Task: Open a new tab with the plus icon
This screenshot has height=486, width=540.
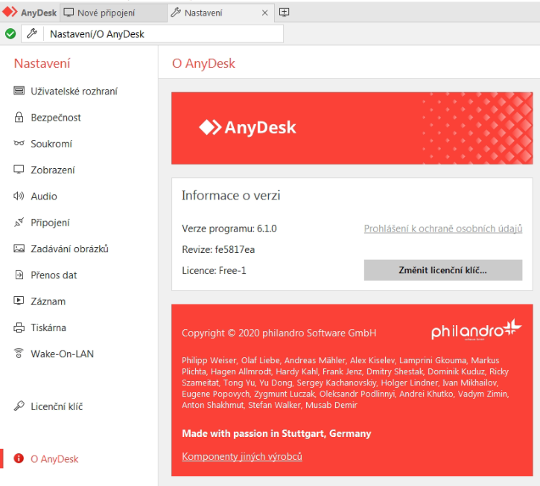Action: pos(284,13)
